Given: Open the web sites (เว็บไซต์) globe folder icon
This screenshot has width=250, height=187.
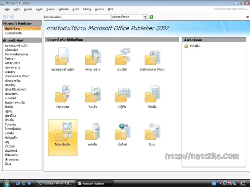Looking at the screenshot, I should tap(122, 132).
